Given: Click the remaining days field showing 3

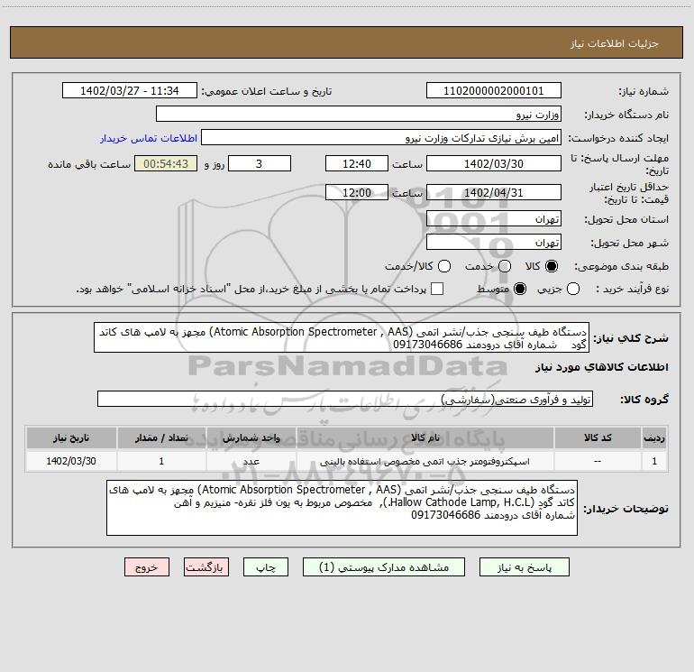Looking at the screenshot, I should pos(260,163).
